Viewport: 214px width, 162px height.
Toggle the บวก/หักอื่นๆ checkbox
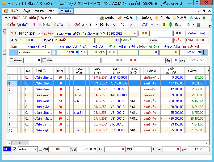pyautogui.click(x=141, y=47)
